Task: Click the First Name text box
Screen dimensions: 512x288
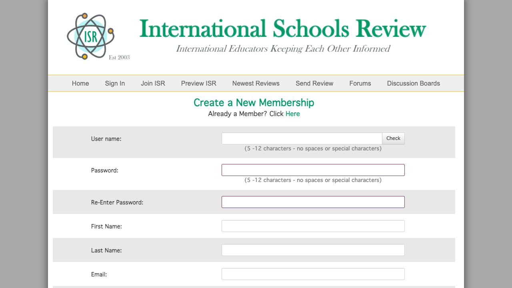Action: click(313, 226)
